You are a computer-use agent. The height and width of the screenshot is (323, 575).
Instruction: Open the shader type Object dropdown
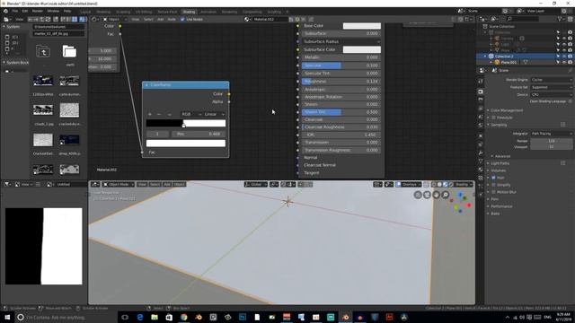point(115,19)
